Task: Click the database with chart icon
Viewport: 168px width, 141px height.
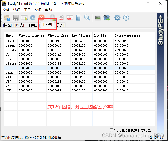Action: (53, 18)
